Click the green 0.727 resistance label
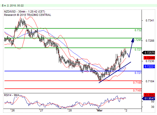Viewport: 157px width, 115px height. click(138, 50)
